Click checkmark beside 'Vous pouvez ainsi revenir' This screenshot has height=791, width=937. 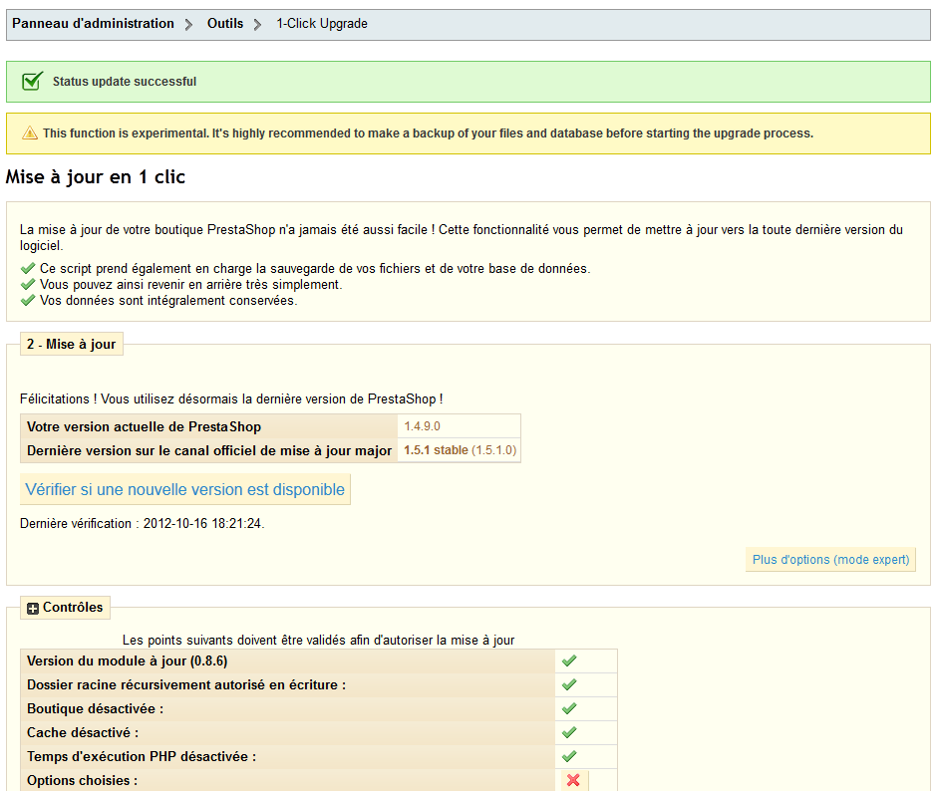tap(28, 284)
